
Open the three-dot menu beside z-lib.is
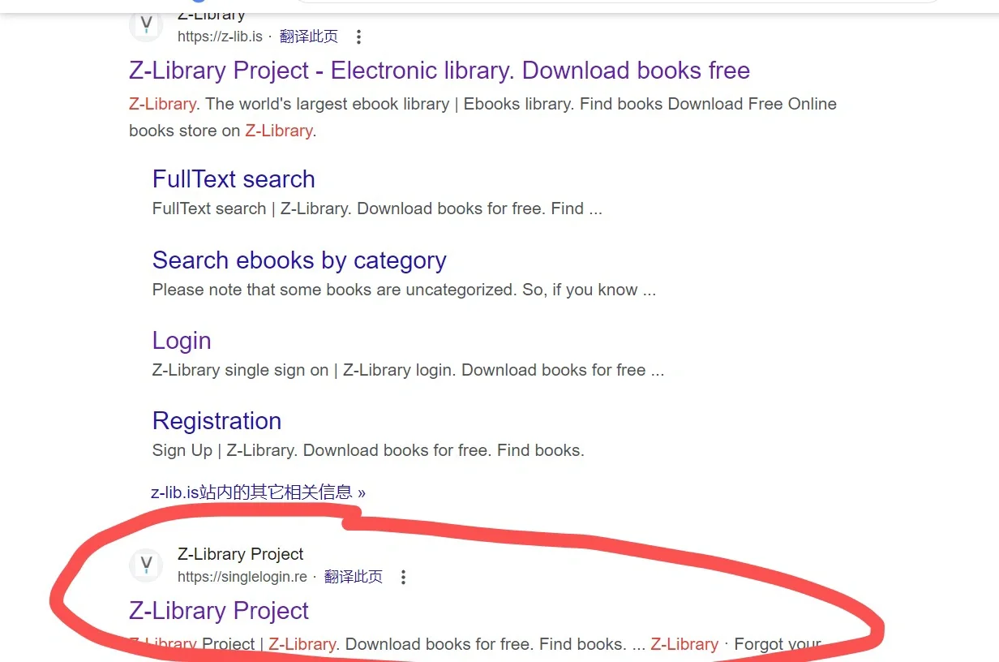click(x=359, y=37)
